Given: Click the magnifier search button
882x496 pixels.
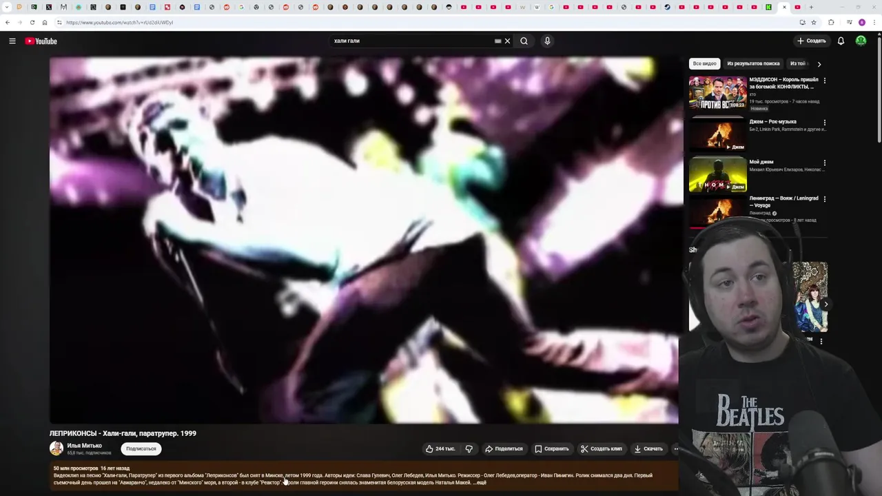Looking at the screenshot, I should coord(524,41).
